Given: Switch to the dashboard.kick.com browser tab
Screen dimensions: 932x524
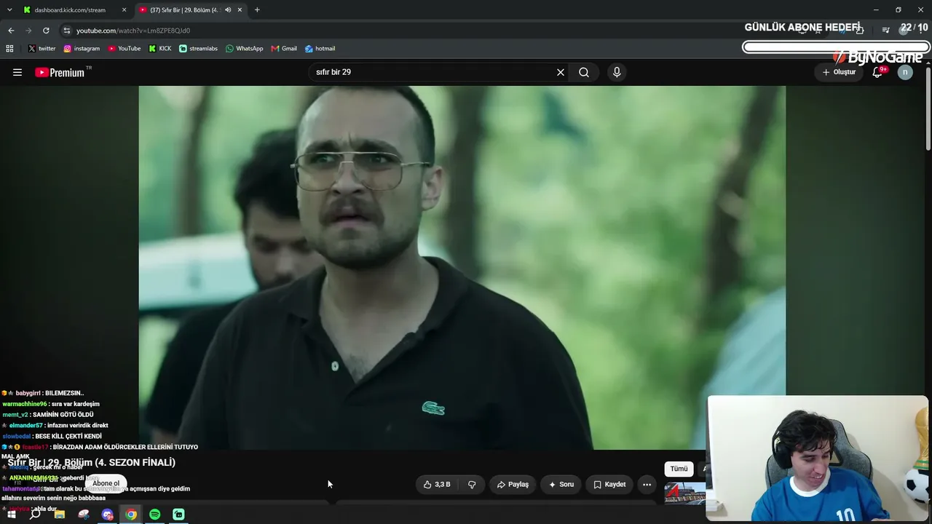Looking at the screenshot, I should pos(69,10).
